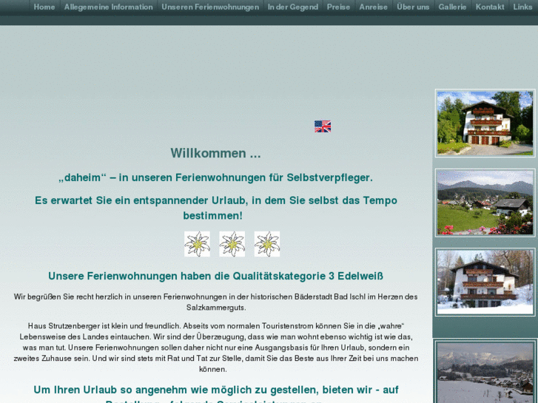Open Allegemeine Information page
The width and height of the screenshot is (538, 403).
[x=109, y=7]
